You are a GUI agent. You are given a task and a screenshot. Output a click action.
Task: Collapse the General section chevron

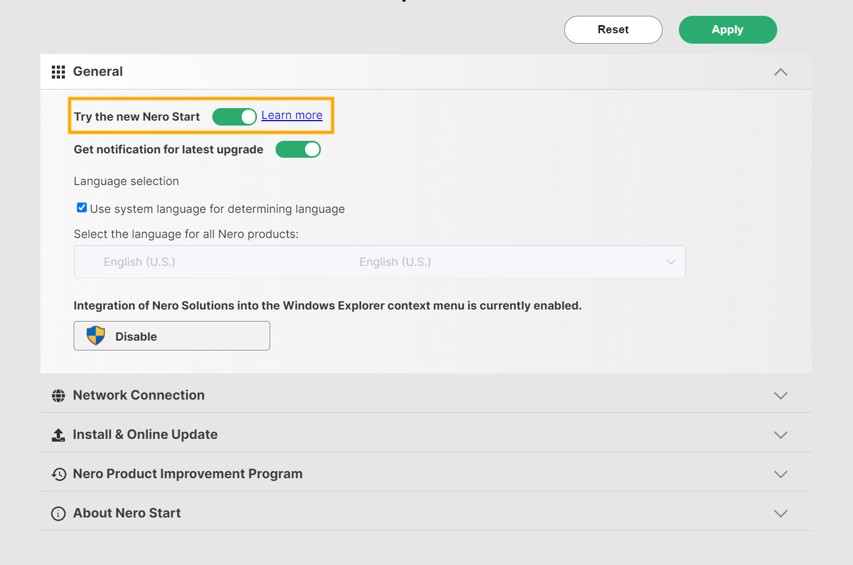point(781,72)
